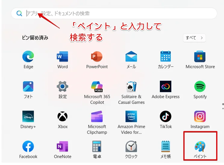Open the Xbox app
The image size is (224, 165).
62,120
